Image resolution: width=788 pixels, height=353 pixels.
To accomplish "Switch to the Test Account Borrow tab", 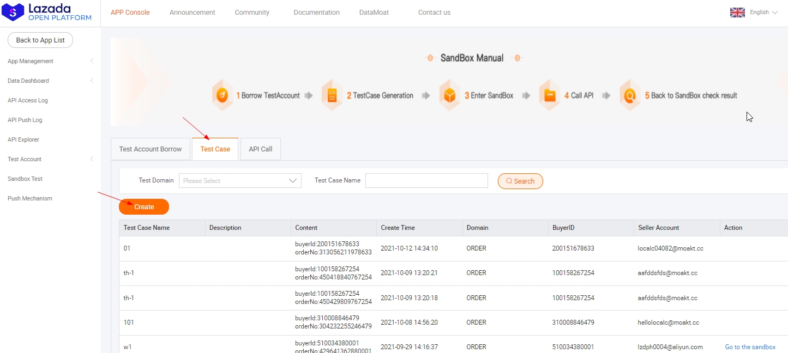I will click(x=151, y=149).
